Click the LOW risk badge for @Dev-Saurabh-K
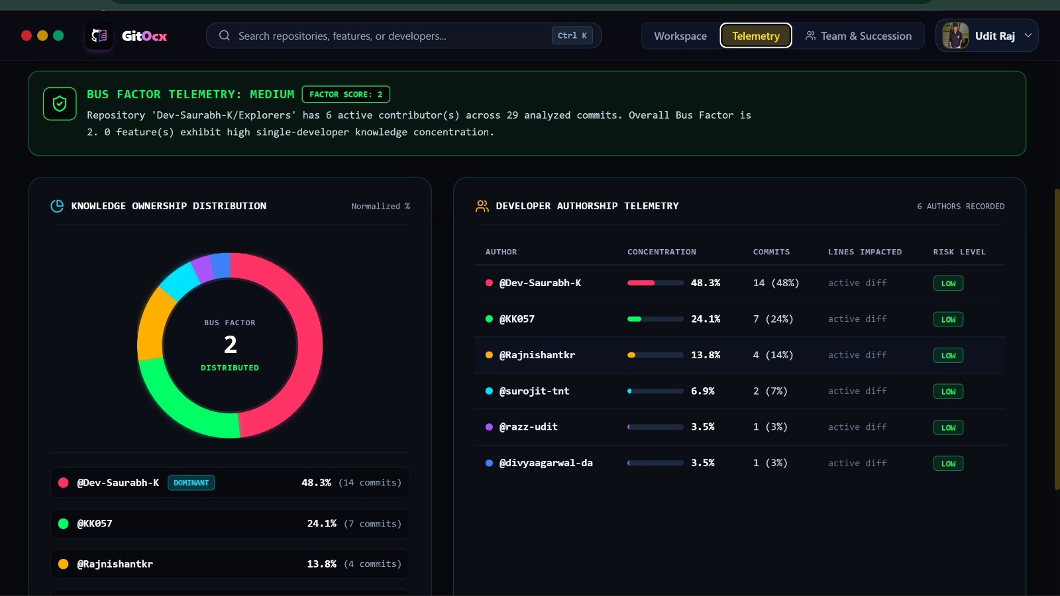Image resolution: width=1060 pixels, height=596 pixels. click(948, 283)
